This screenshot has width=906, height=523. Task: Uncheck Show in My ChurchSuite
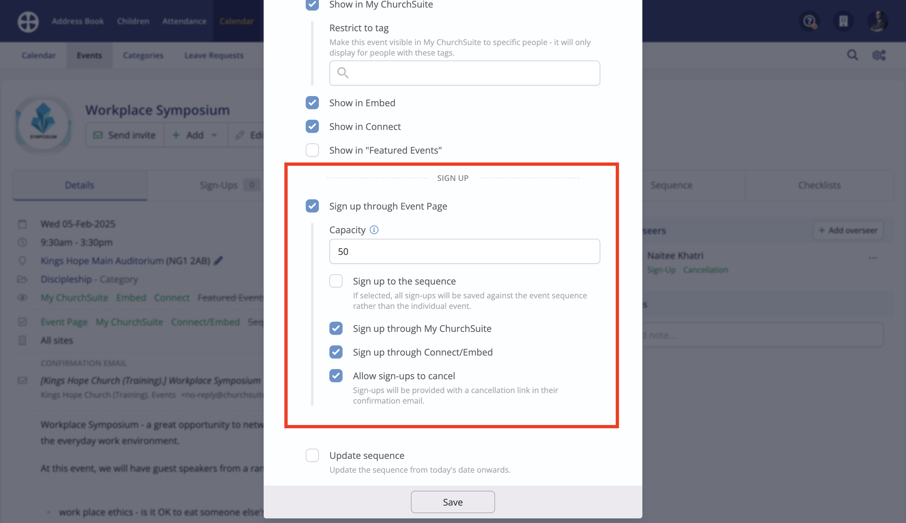tap(312, 4)
